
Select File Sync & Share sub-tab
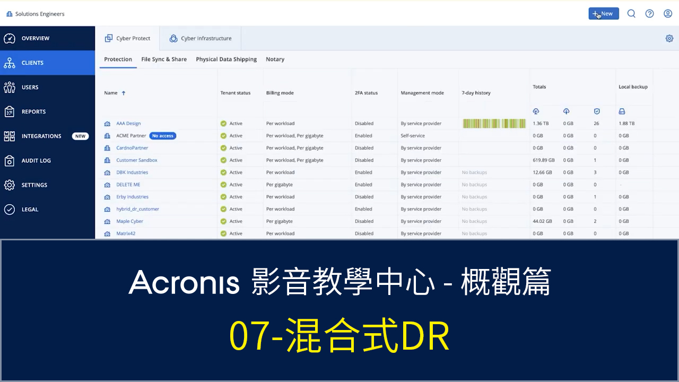[x=164, y=59]
